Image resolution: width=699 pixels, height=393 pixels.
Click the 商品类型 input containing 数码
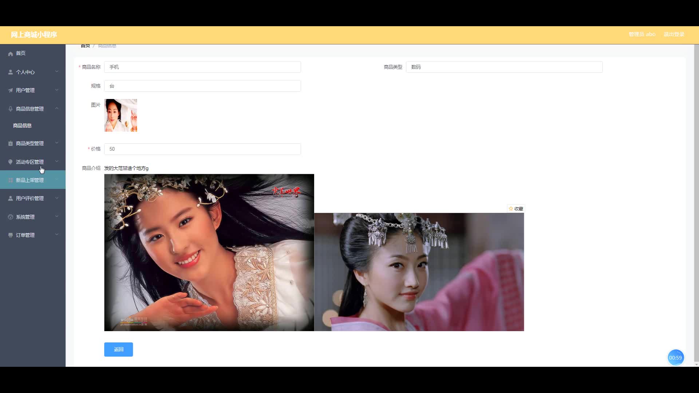(504, 67)
